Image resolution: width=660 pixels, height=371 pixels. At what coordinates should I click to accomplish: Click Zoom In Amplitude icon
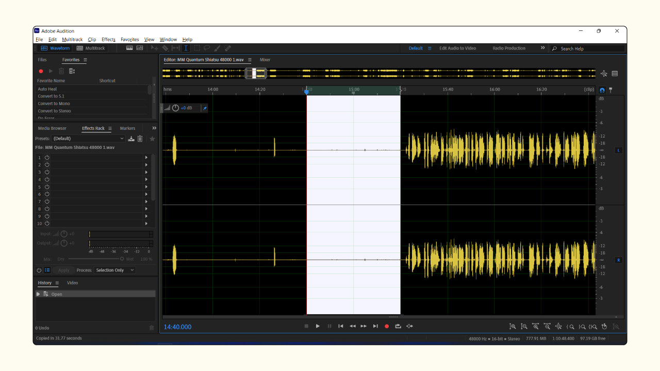point(513,326)
